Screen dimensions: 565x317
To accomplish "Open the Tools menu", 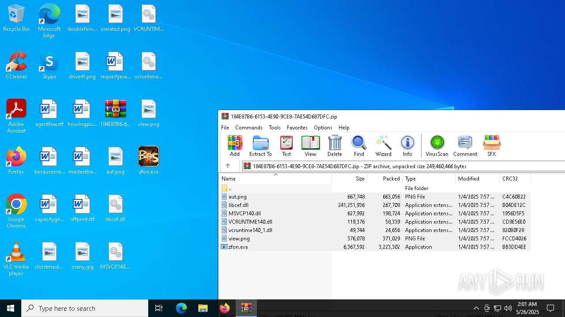I will coord(275,127).
